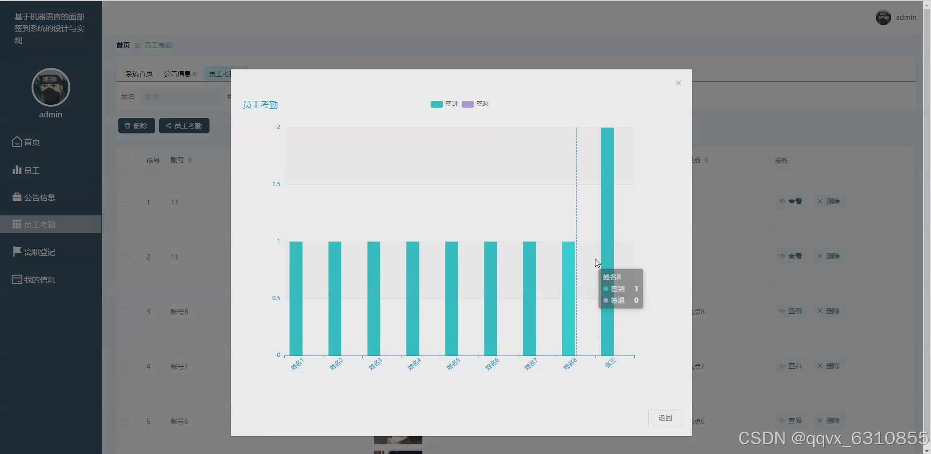Sort by 地点 column arrows
Screen dimensions: 931x454
point(706,160)
